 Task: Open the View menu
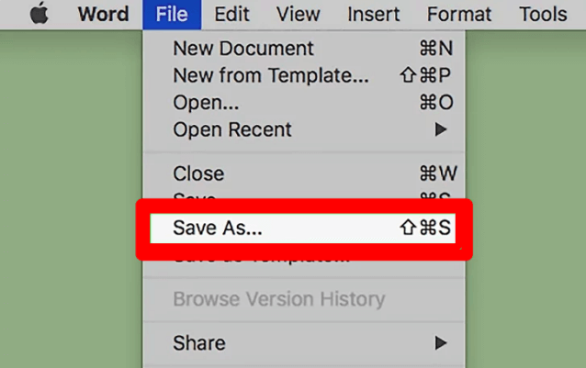(299, 14)
